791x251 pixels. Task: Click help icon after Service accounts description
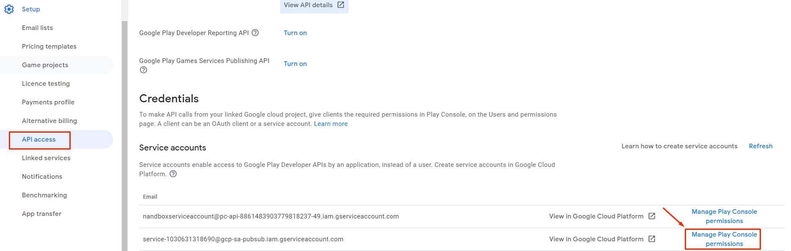pos(173,174)
